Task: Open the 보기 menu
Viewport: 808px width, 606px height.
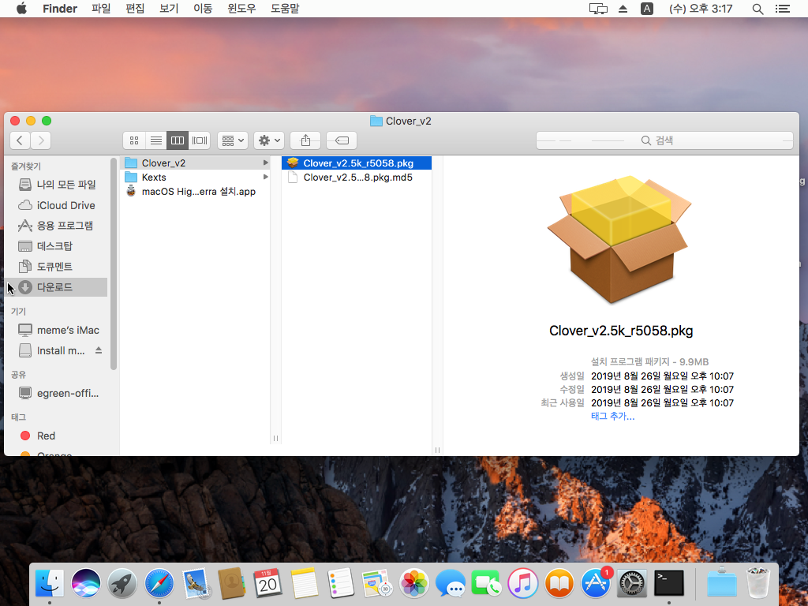Action: pos(169,9)
